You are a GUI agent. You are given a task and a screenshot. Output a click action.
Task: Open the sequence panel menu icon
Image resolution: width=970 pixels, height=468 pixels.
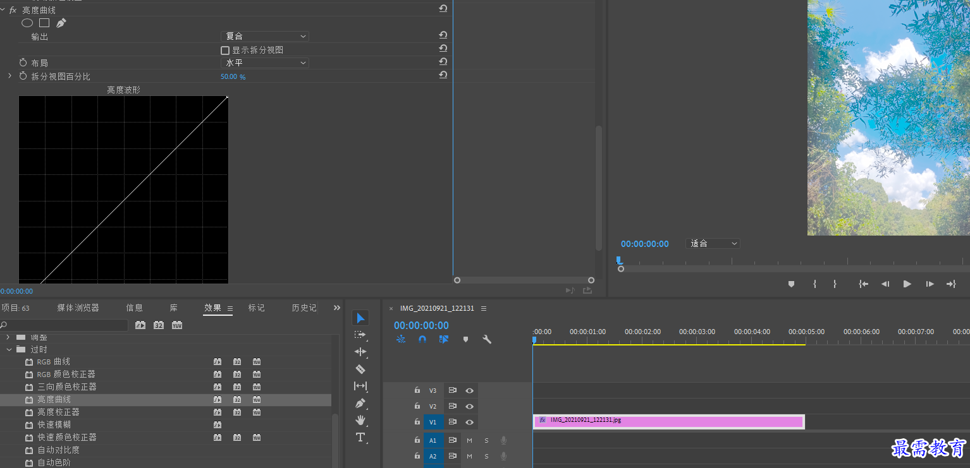click(x=484, y=309)
